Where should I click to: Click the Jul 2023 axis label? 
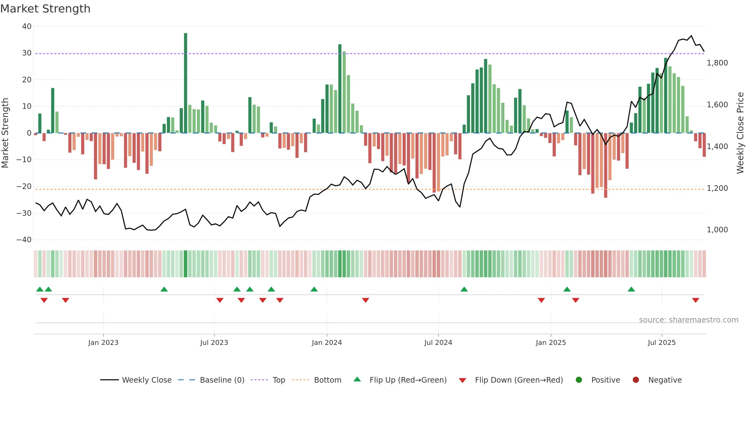(214, 342)
